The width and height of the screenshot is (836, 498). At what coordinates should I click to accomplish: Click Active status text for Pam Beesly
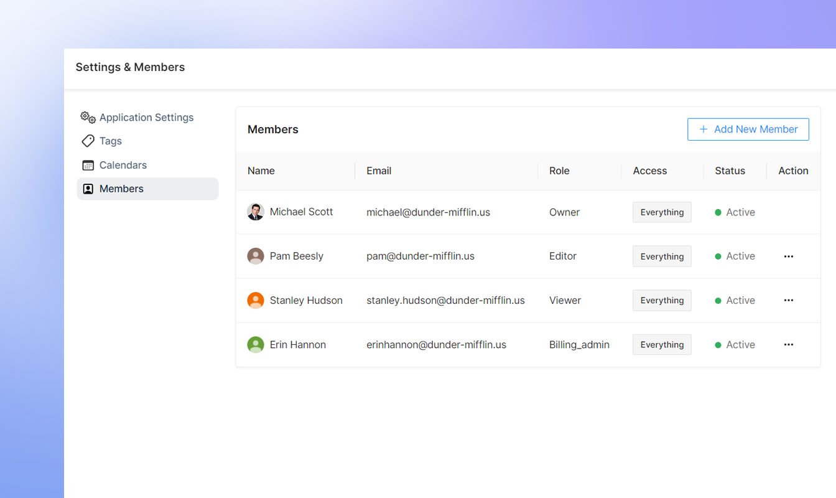click(x=740, y=256)
